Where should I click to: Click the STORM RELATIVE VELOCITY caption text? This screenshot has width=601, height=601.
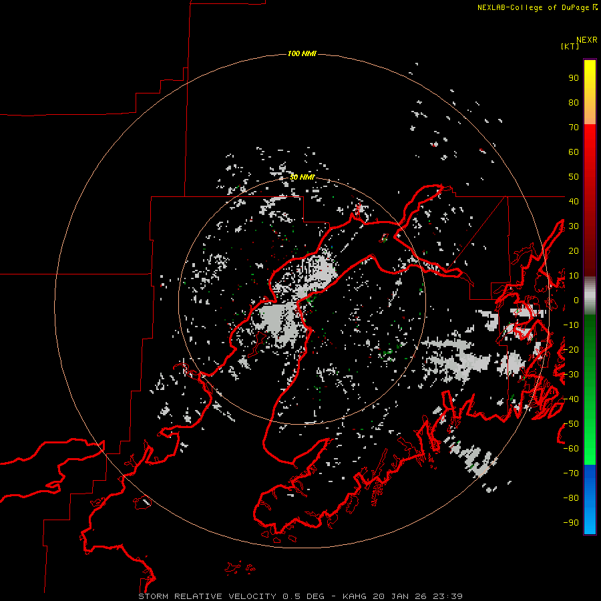click(x=207, y=596)
